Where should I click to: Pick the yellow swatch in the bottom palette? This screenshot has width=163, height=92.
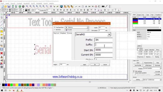pyautogui.click(x=17, y=85)
